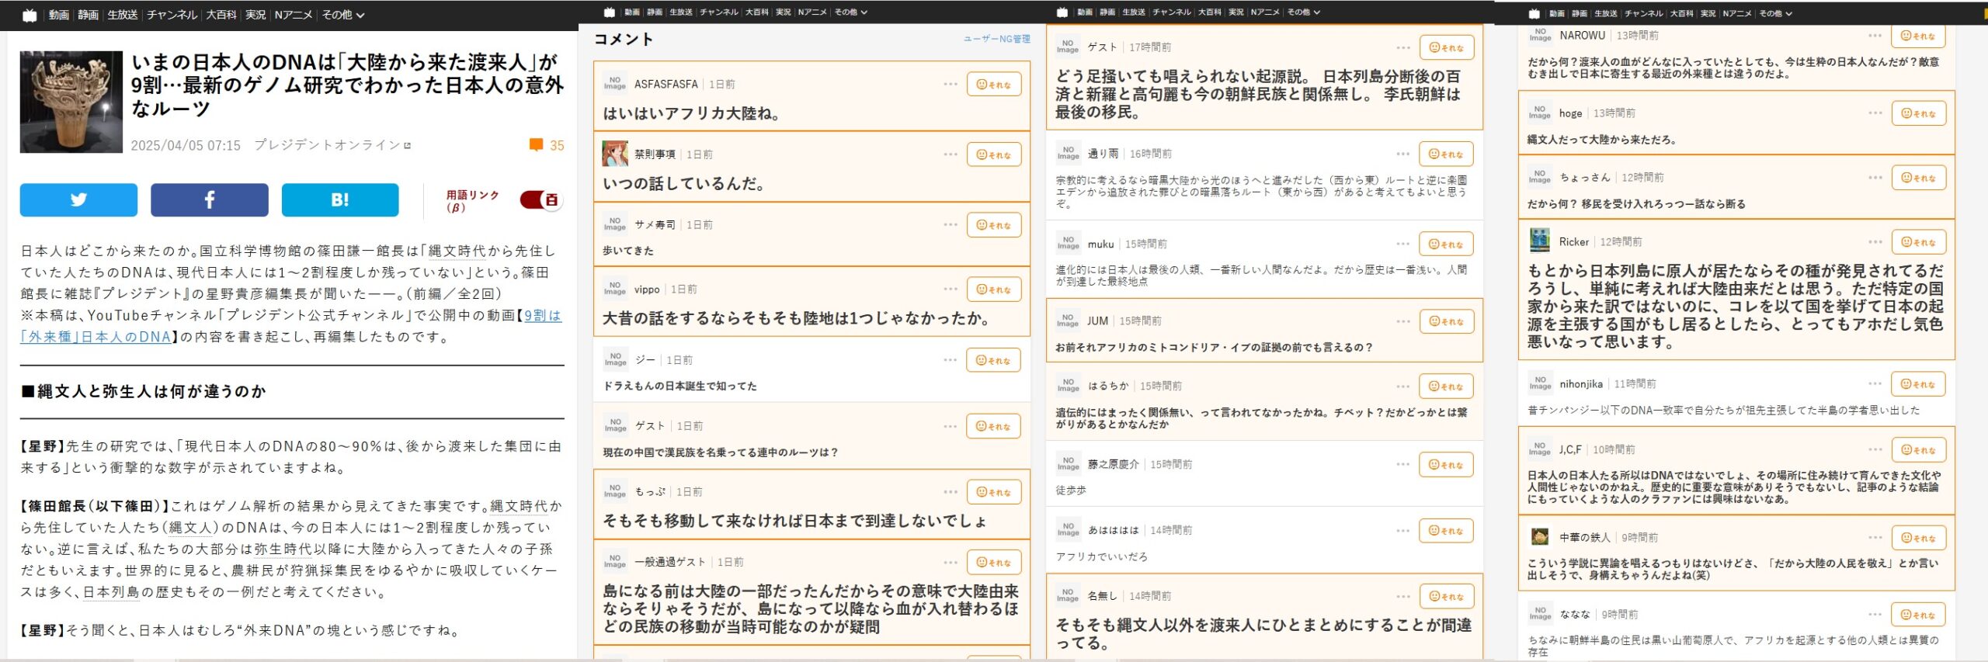This screenshot has width=1988, height=662.
Task: Toggle それな reaction on JUM's comment
Action: click(x=1446, y=321)
